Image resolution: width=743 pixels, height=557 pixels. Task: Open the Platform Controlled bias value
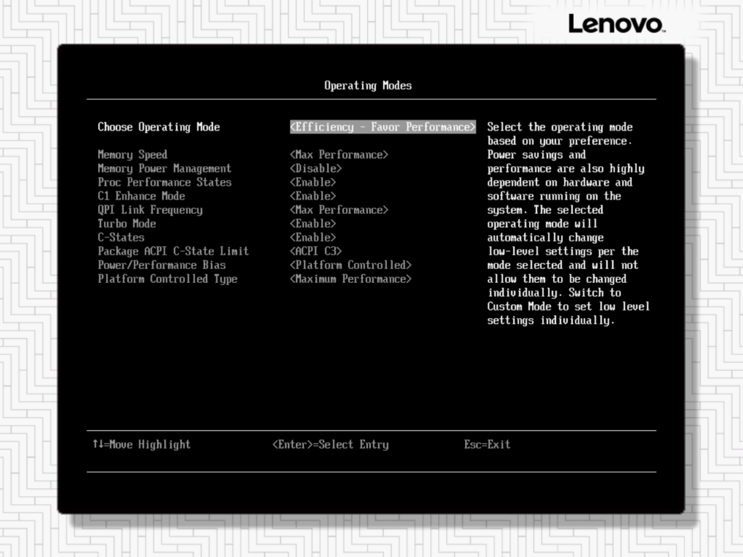[350, 265]
